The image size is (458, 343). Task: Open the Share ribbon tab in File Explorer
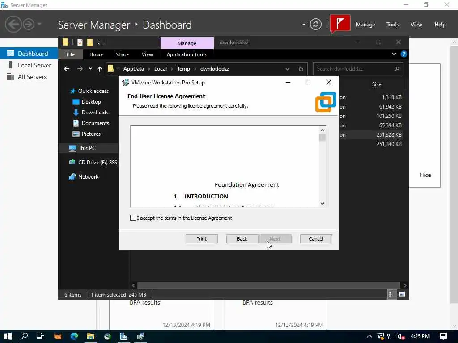click(122, 54)
